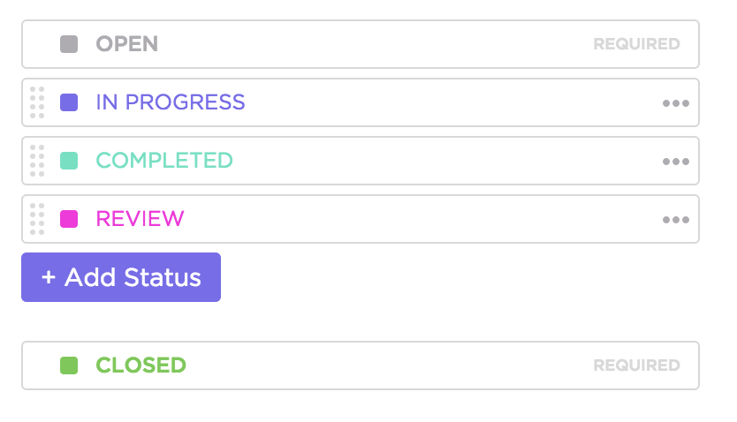
Task: Click the drag handle beside Completed
Action: tap(37, 161)
